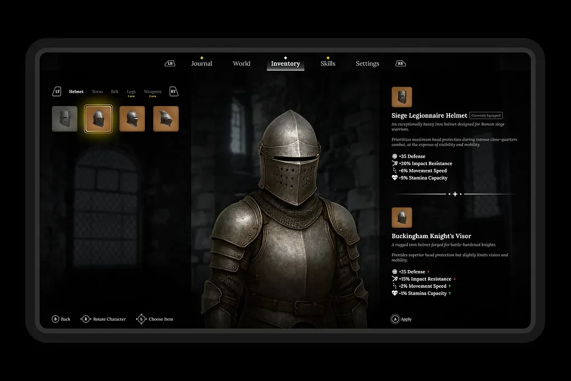Click the RB bumper icon near Settings

[401, 63]
